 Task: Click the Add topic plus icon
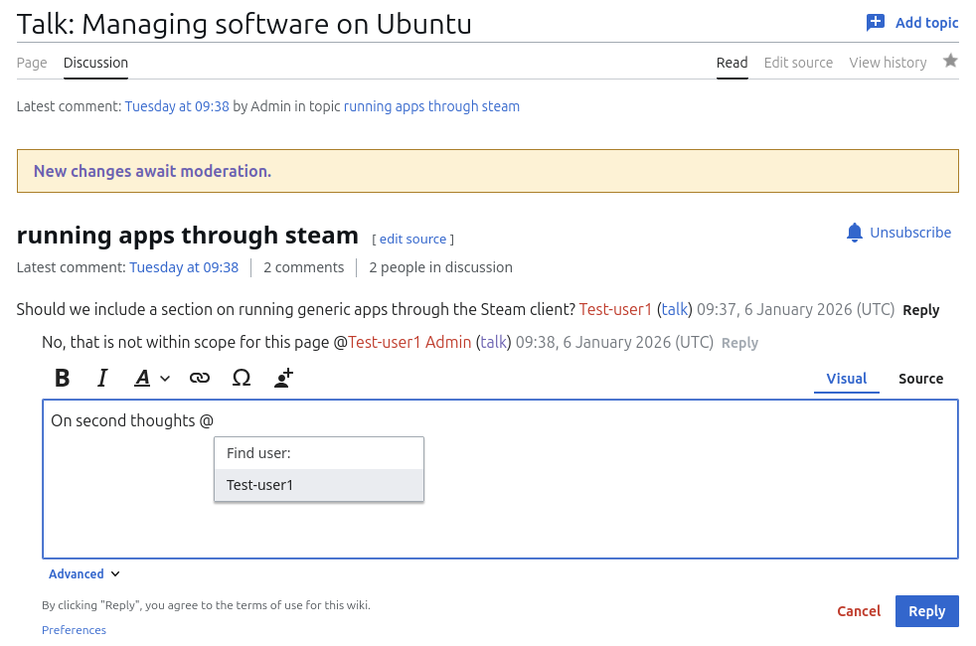[x=875, y=23]
